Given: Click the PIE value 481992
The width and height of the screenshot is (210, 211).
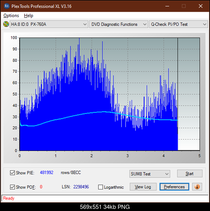Looking at the screenshot, I should [x=46, y=172].
